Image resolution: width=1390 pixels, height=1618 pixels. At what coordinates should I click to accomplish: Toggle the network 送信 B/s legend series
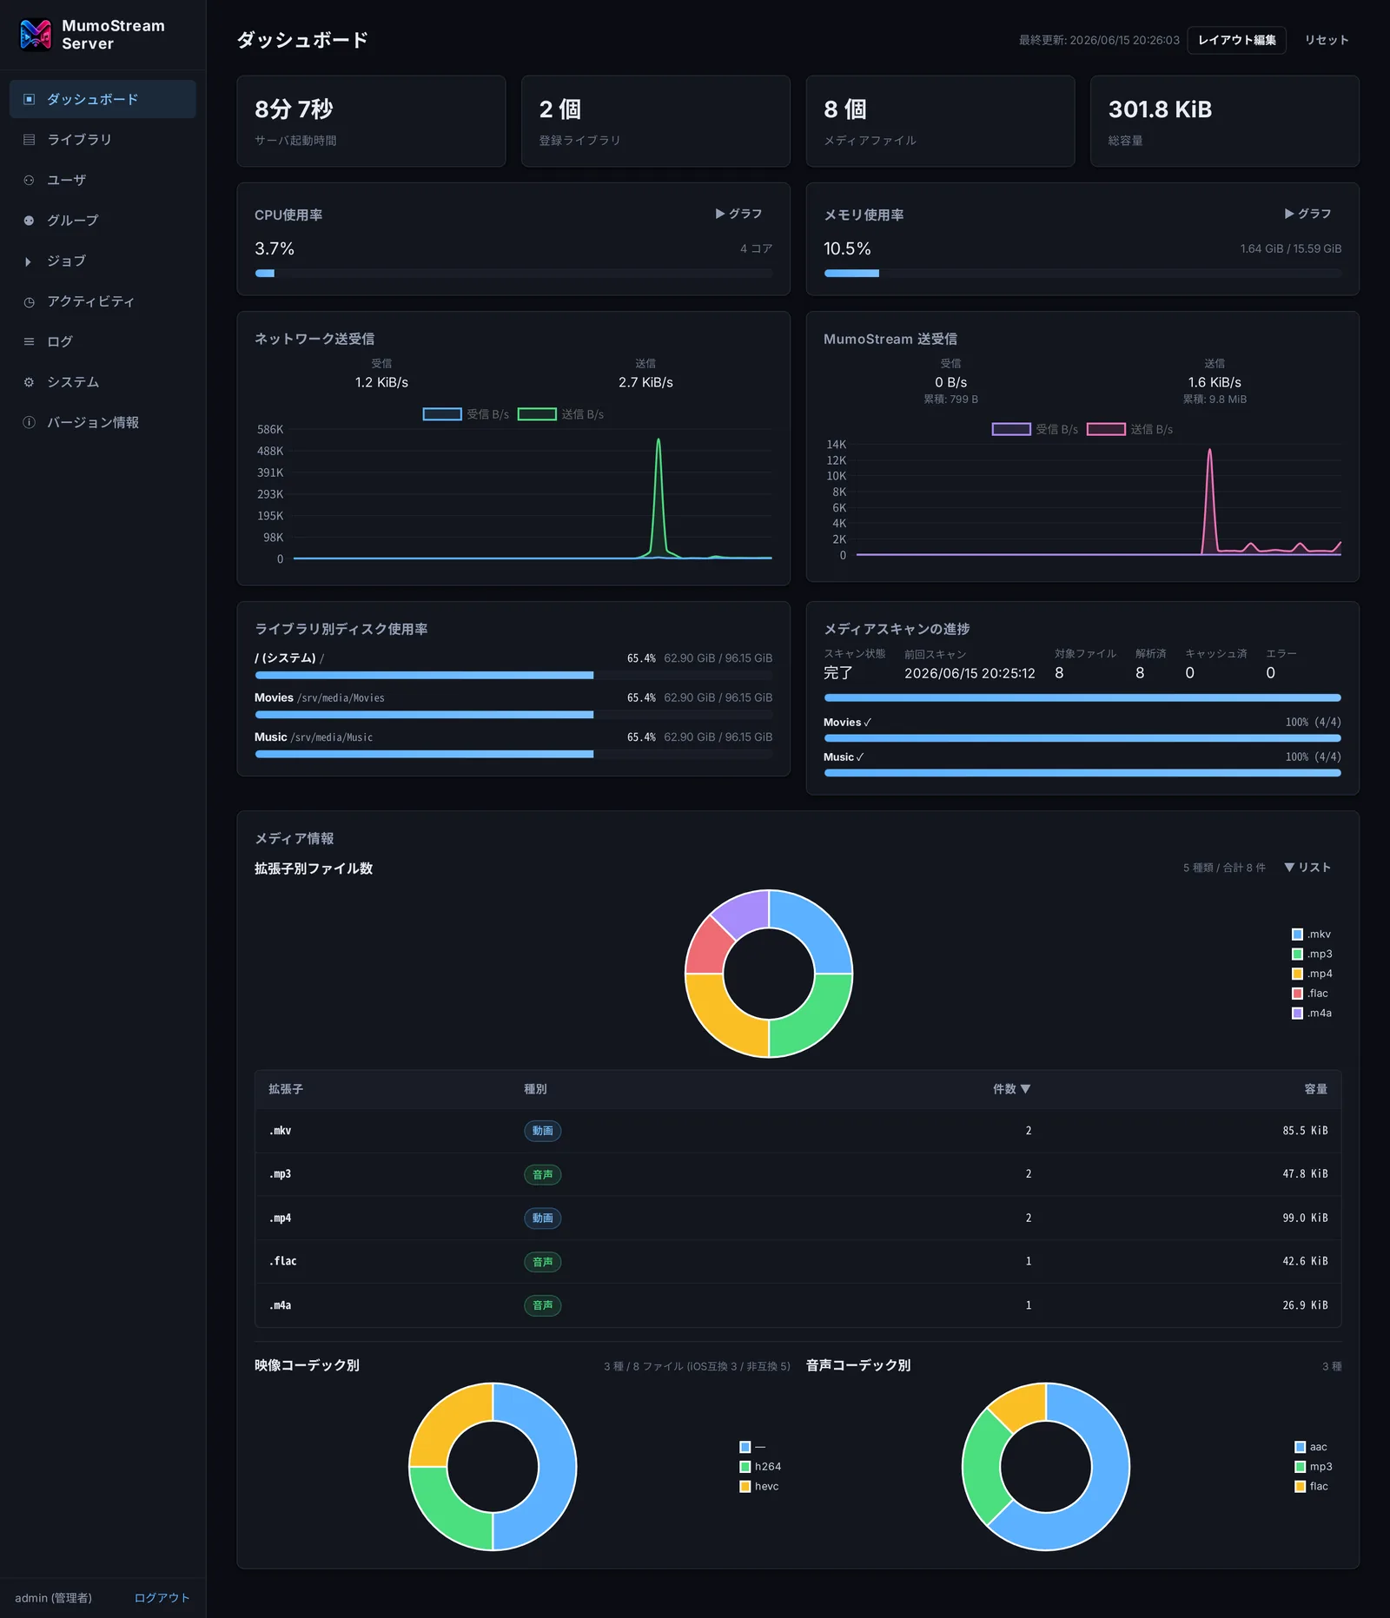click(x=561, y=414)
